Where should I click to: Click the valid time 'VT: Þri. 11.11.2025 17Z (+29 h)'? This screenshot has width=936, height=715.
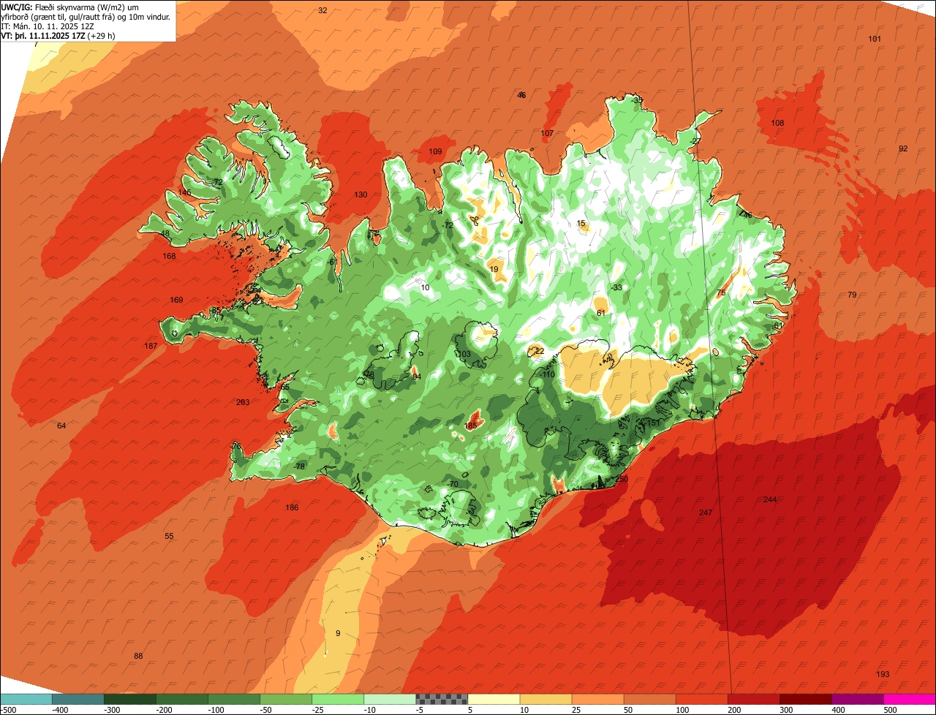59,35
